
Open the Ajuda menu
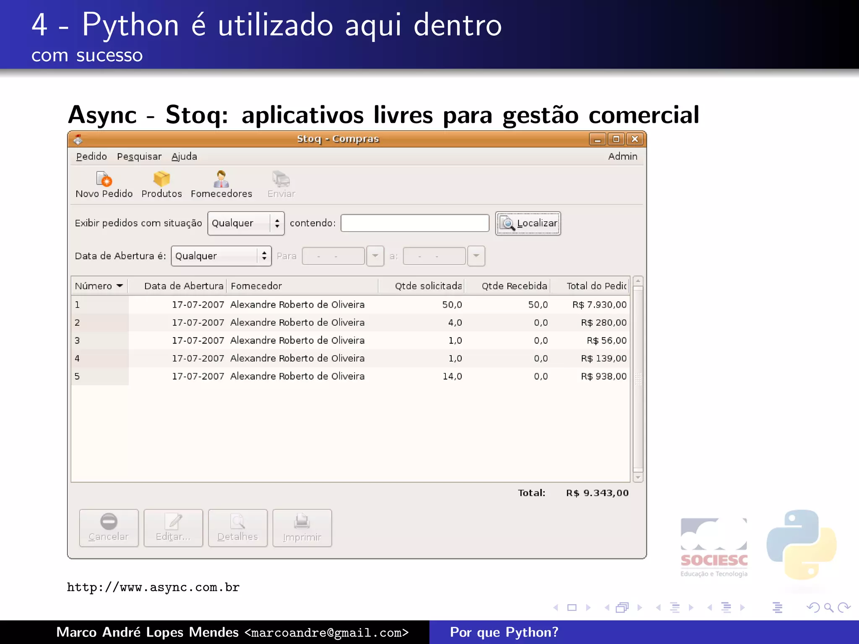point(184,156)
